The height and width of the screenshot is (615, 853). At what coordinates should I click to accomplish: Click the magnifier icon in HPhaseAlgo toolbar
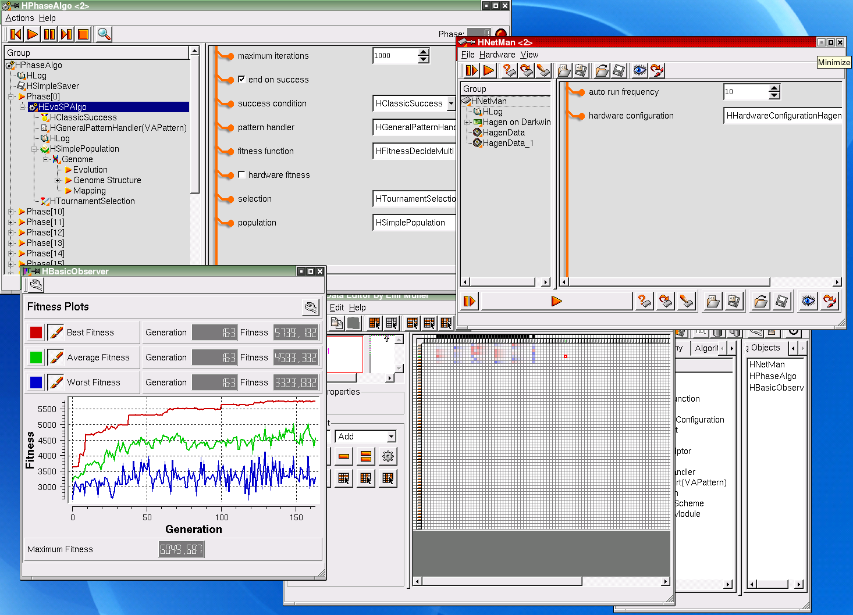[104, 34]
